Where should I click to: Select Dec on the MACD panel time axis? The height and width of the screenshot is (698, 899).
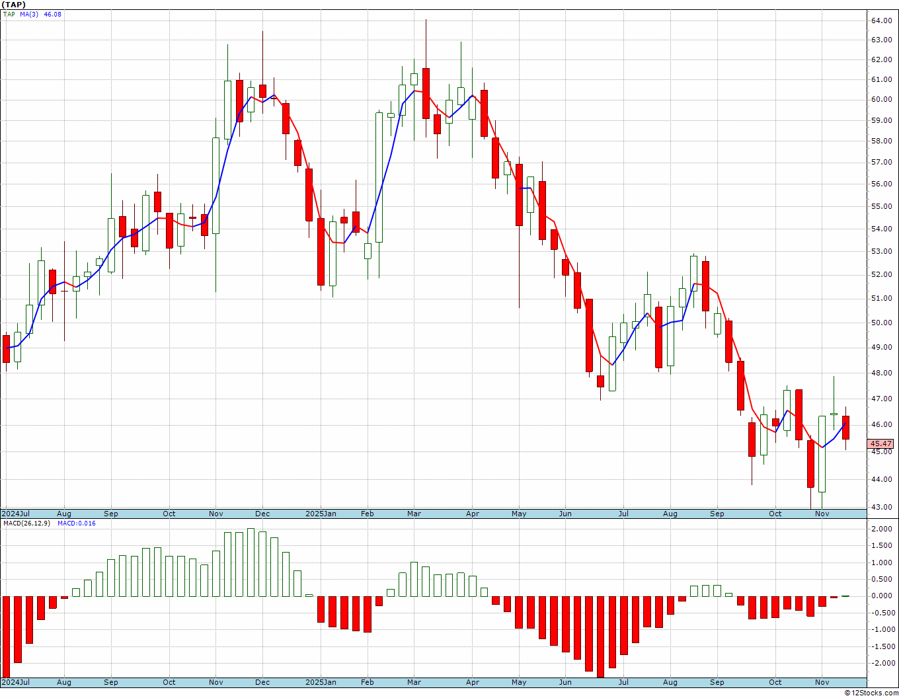(262, 682)
